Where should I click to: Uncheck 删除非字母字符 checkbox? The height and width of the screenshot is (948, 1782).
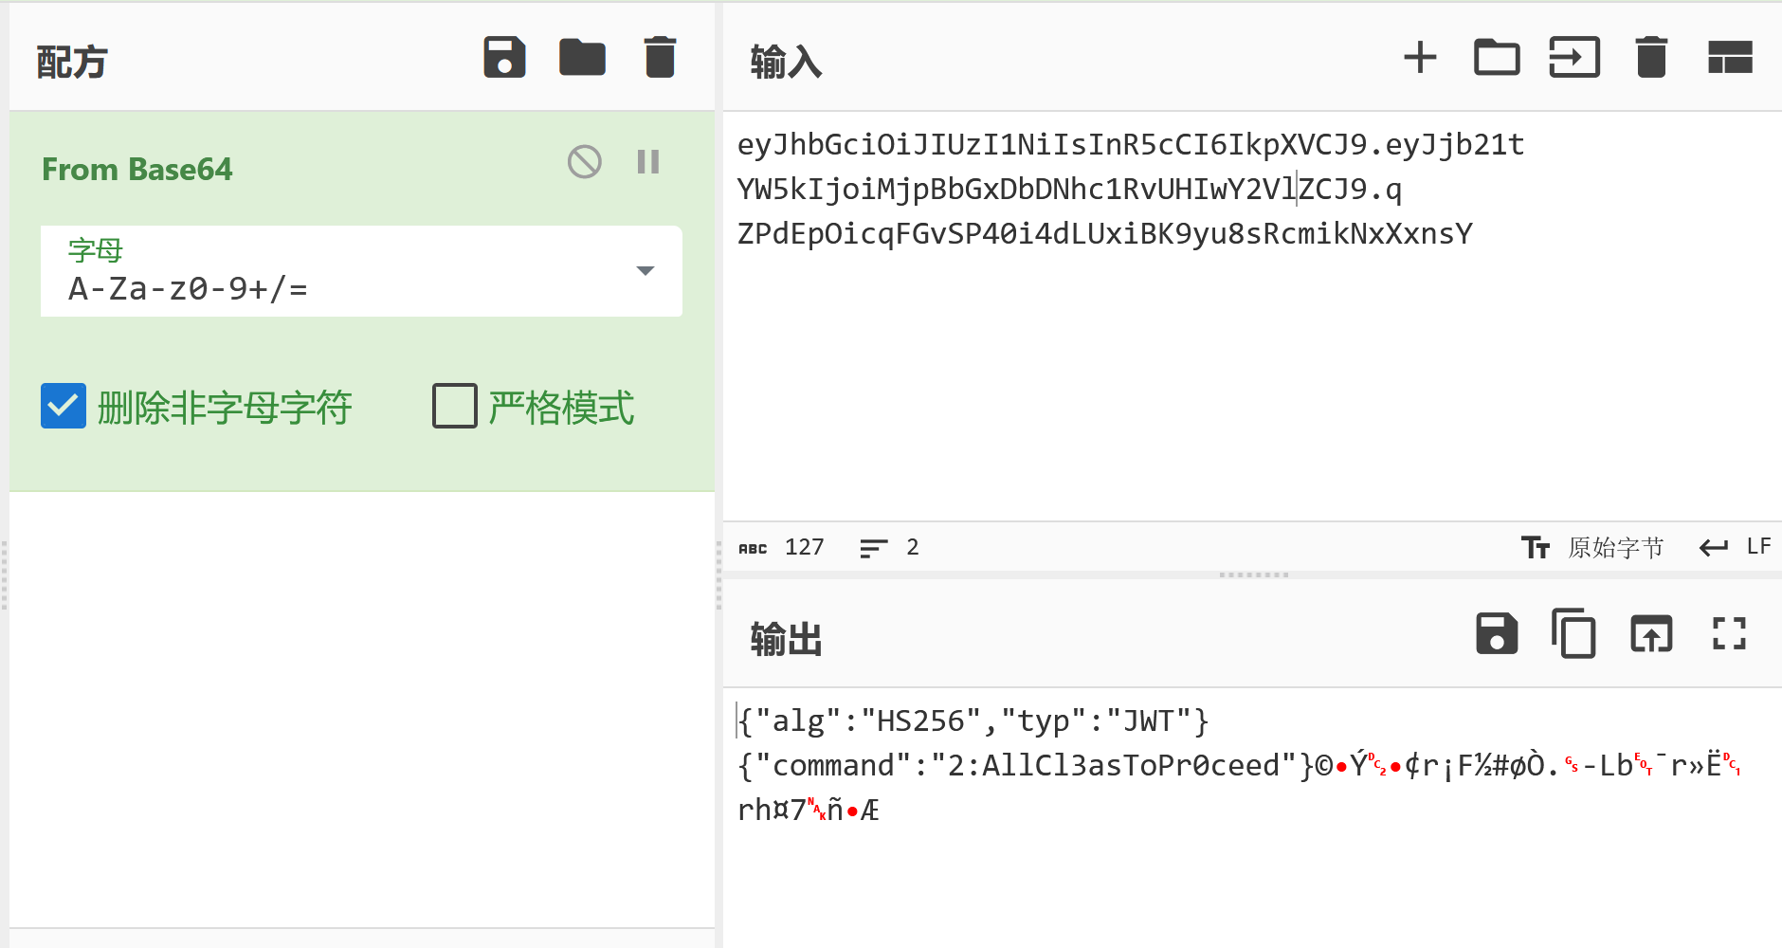pos(64,406)
